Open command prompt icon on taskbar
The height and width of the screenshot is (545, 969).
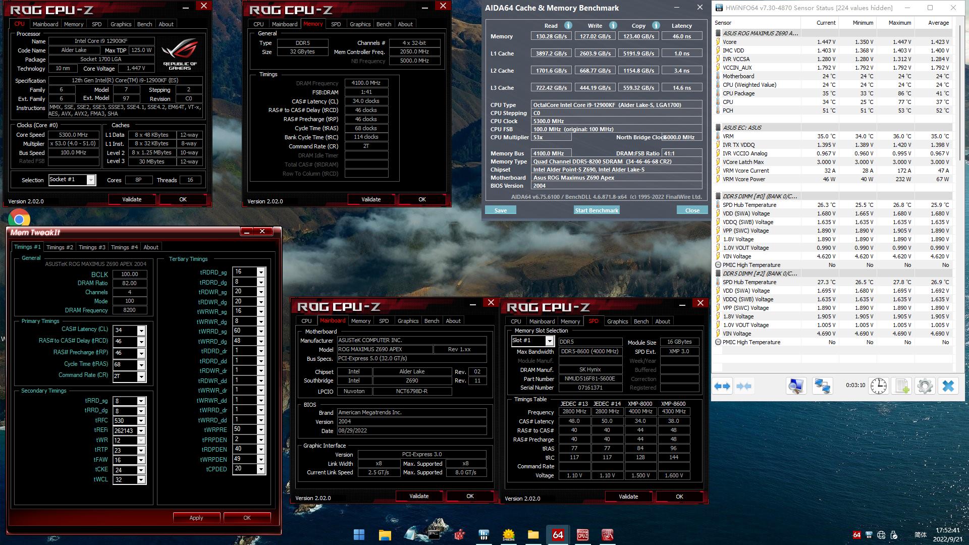(x=434, y=534)
